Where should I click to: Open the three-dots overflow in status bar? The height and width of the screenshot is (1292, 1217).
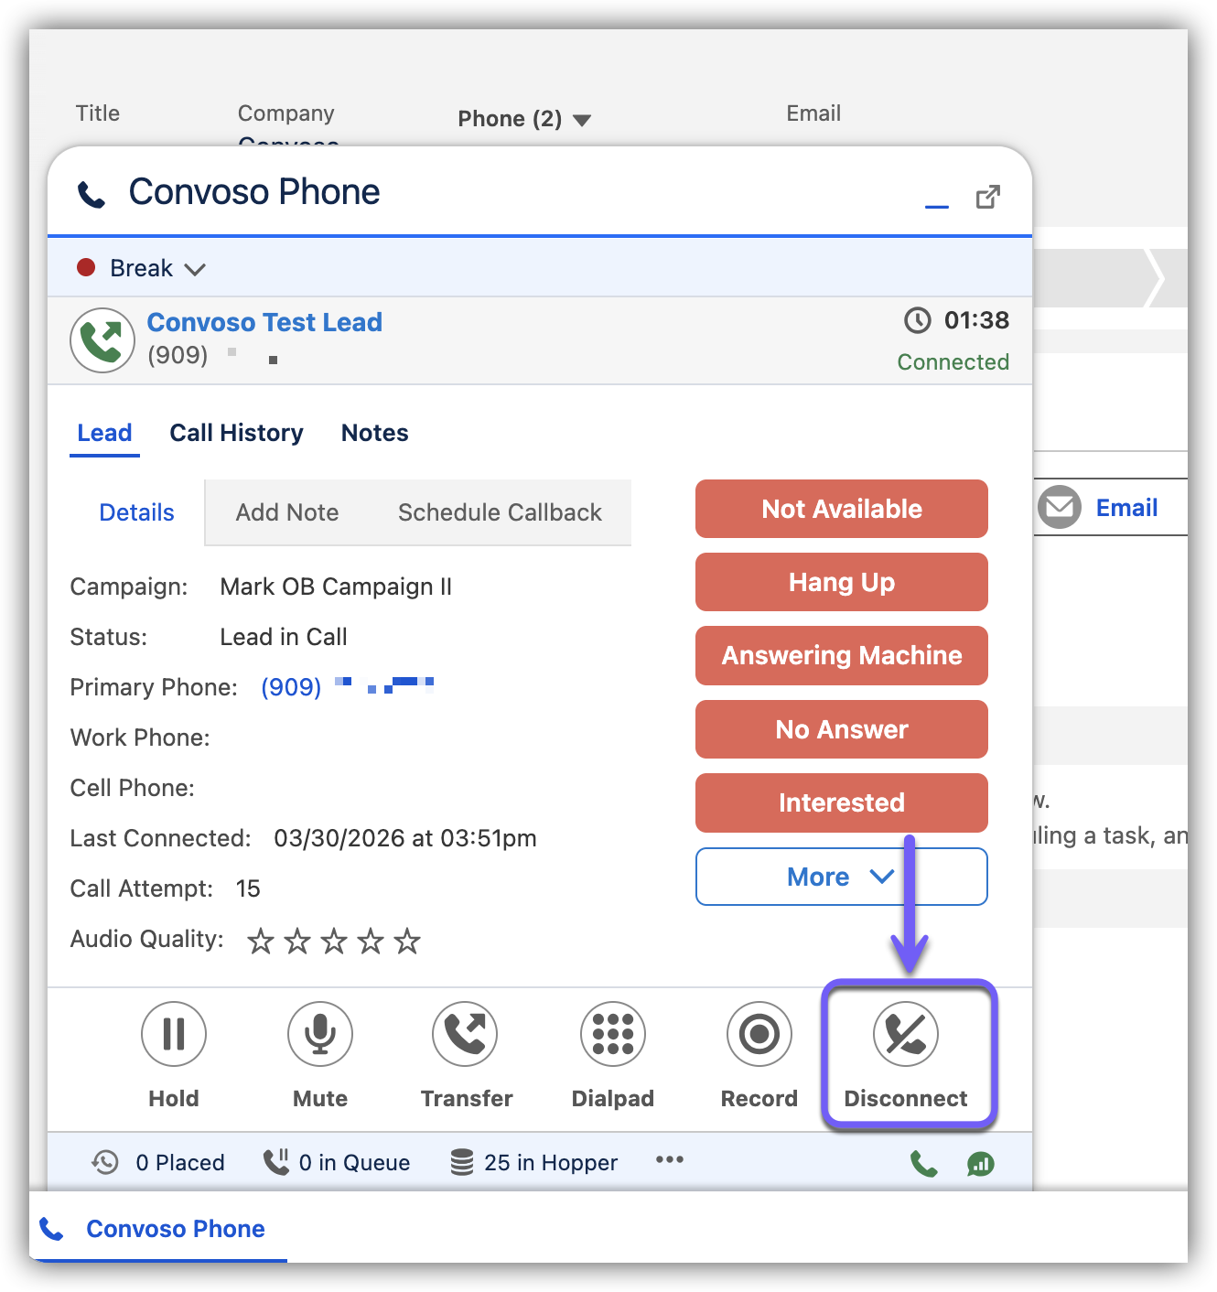click(670, 1160)
